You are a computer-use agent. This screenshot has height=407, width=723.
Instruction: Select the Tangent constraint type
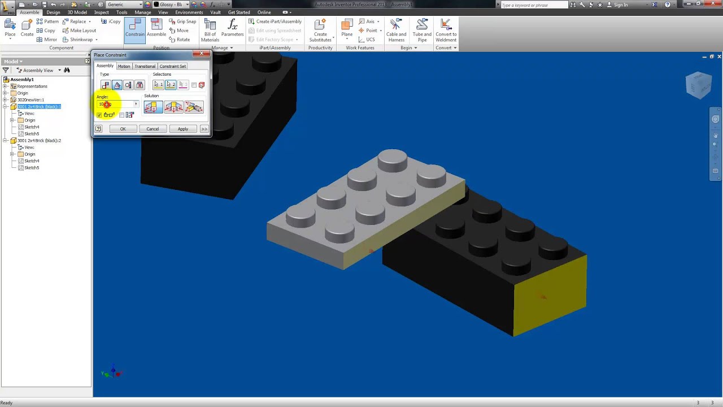(129, 85)
